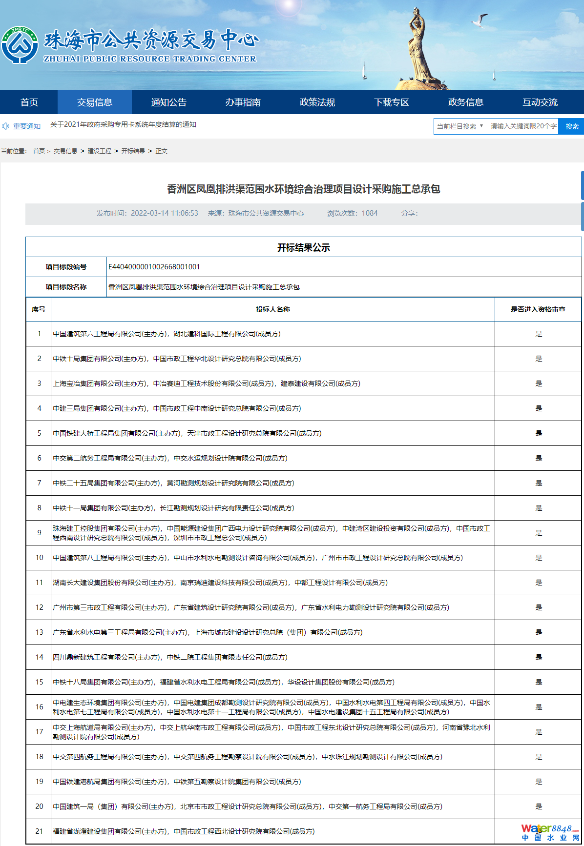Follow the 建设工程 breadcrumb link
This screenshot has height=846, width=584.
point(100,151)
